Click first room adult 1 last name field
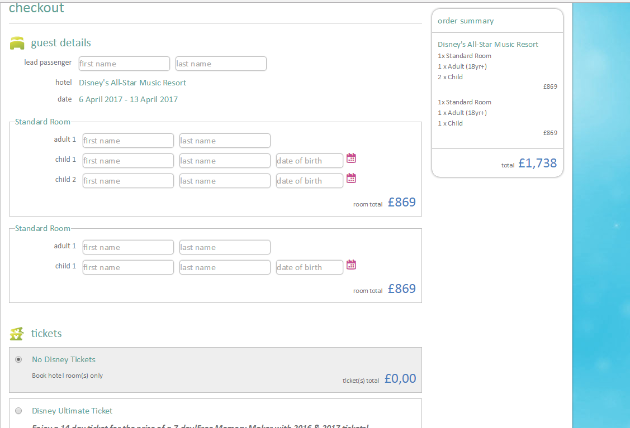The width and height of the screenshot is (630, 428). coord(225,141)
